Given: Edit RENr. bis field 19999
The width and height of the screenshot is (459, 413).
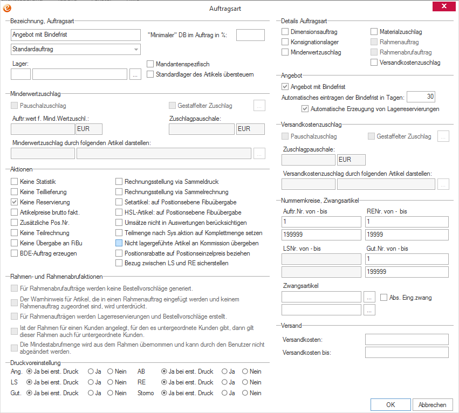Looking at the screenshot, I should coord(407,235).
